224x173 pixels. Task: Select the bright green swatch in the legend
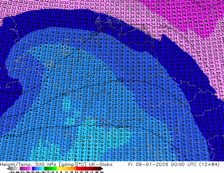[x=55, y=168]
